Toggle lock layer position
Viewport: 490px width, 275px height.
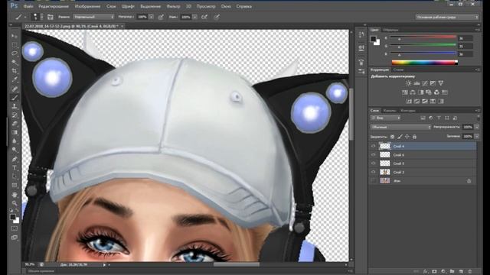click(407, 137)
